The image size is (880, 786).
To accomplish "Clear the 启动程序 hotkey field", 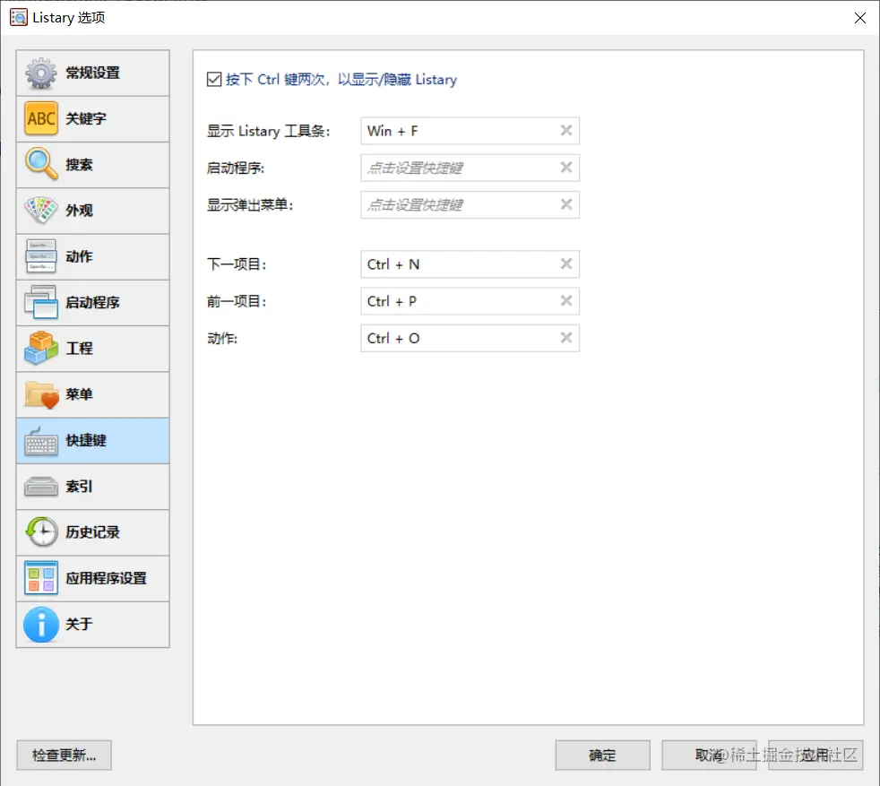I will [x=566, y=168].
